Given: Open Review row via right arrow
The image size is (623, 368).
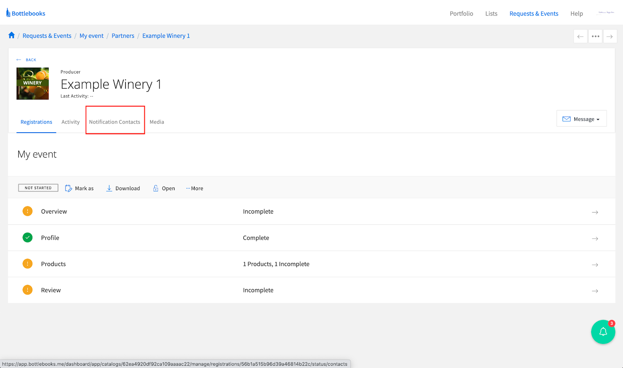Looking at the screenshot, I should pyautogui.click(x=595, y=291).
